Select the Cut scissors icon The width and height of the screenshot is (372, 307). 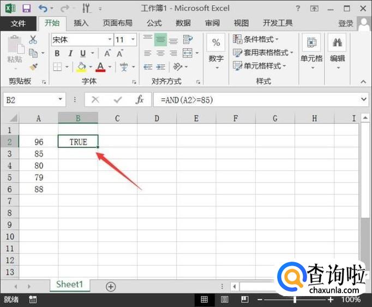pos(33,39)
